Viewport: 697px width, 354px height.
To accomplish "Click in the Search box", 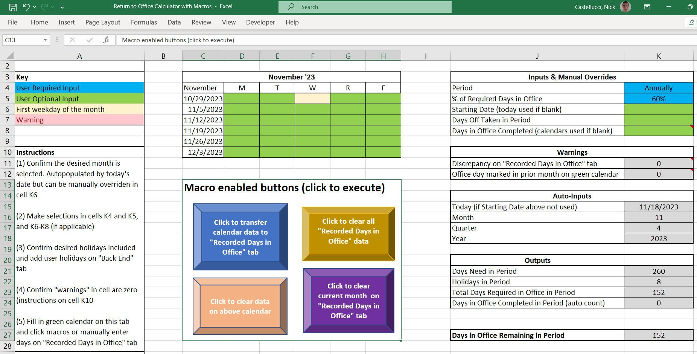I will (365, 7).
